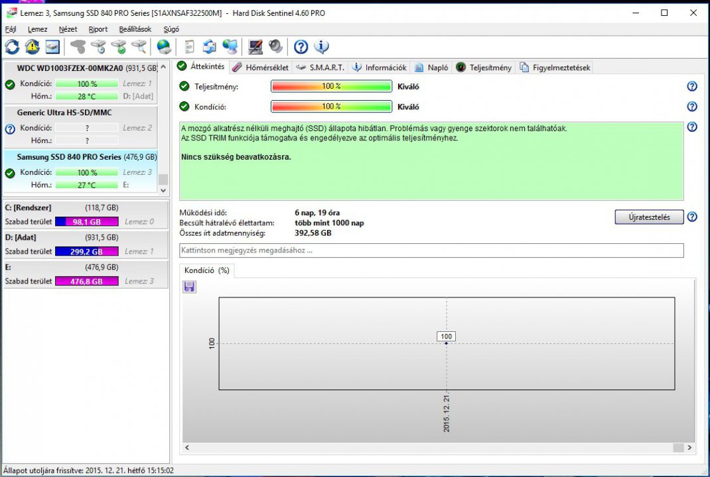710x477 pixels.
Task: Click the refresh disk status icon
Action: tap(12, 46)
